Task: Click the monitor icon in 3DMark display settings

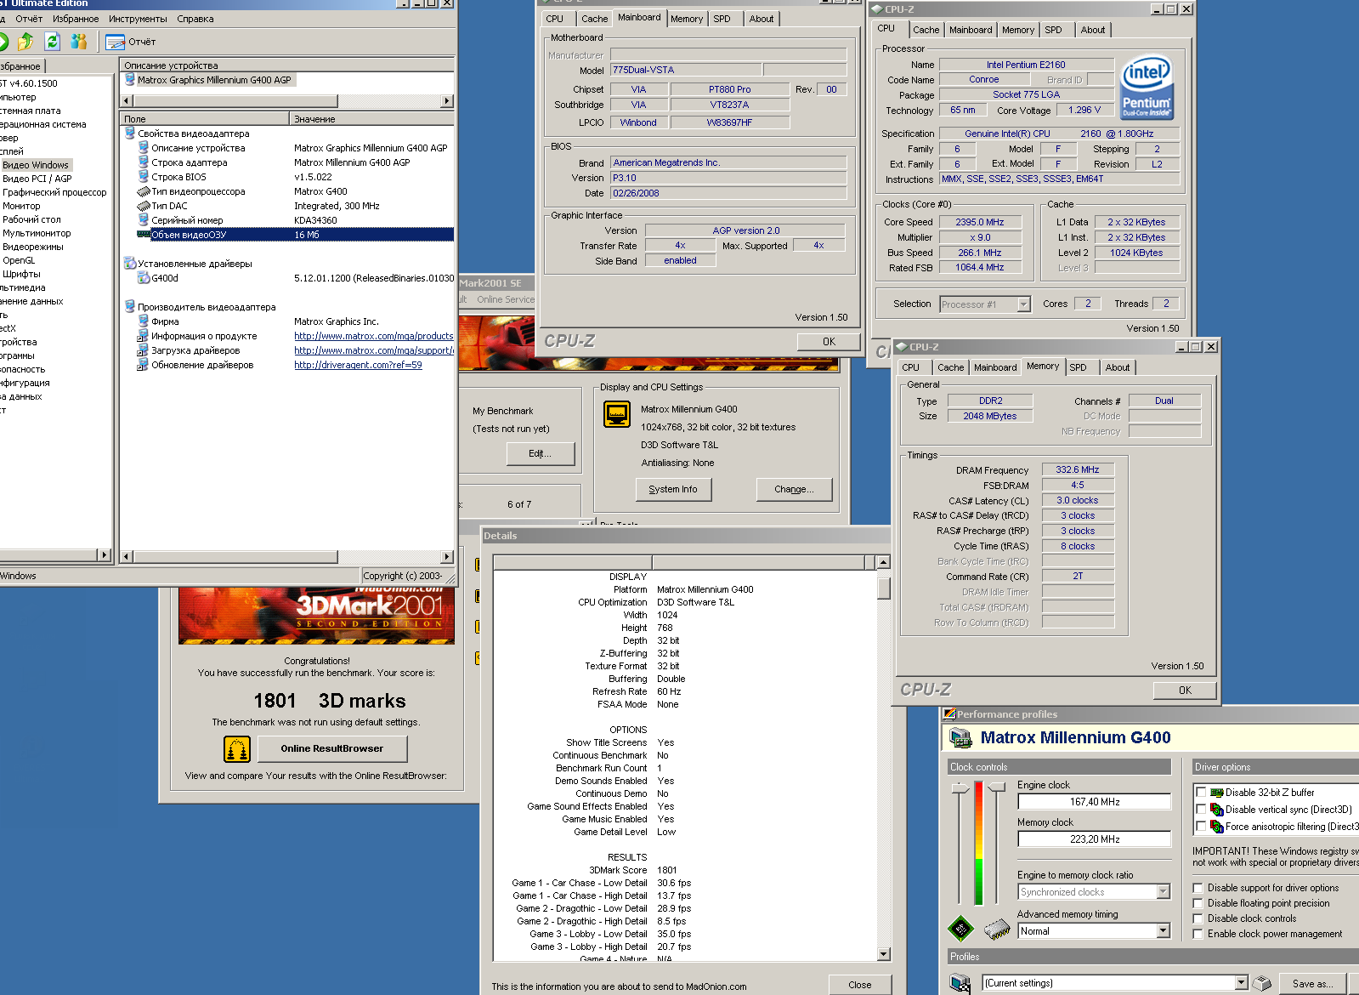Action: 617,414
